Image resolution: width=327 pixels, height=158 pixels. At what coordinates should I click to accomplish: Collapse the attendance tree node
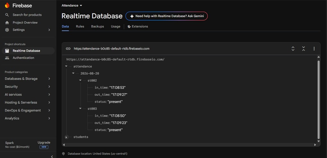coord(66,66)
